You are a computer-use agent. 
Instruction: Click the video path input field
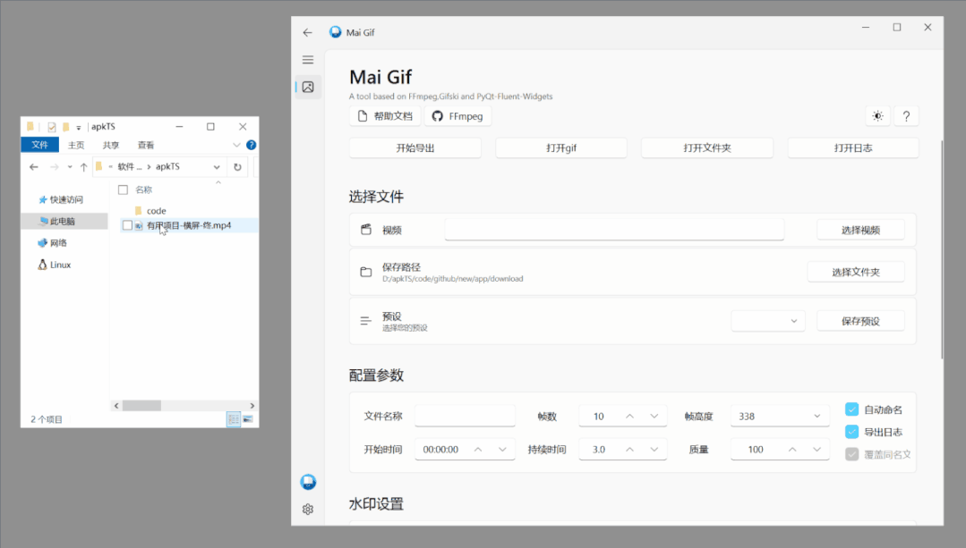click(614, 230)
